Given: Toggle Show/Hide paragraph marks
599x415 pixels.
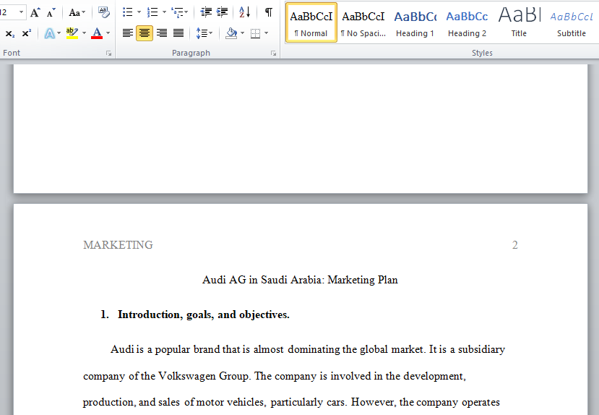Looking at the screenshot, I should pyautogui.click(x=269, y=12).
